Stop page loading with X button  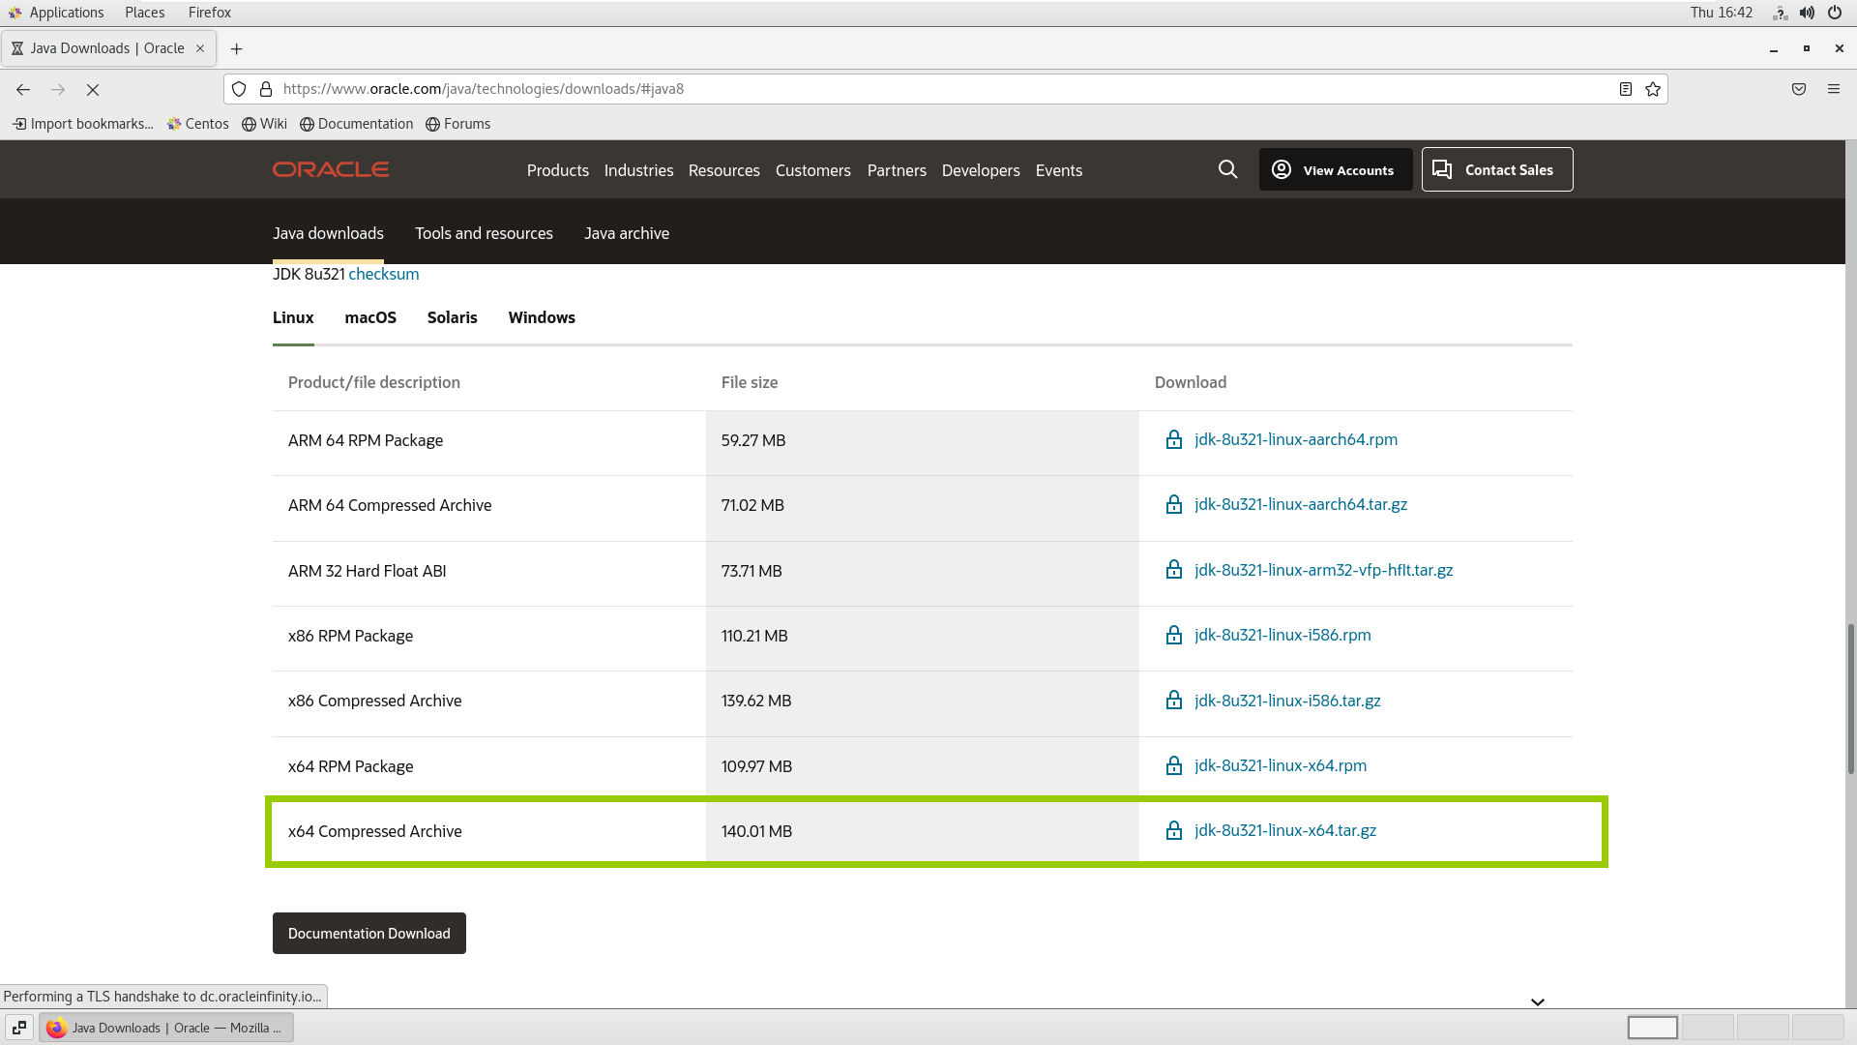[x=93, y=89]
